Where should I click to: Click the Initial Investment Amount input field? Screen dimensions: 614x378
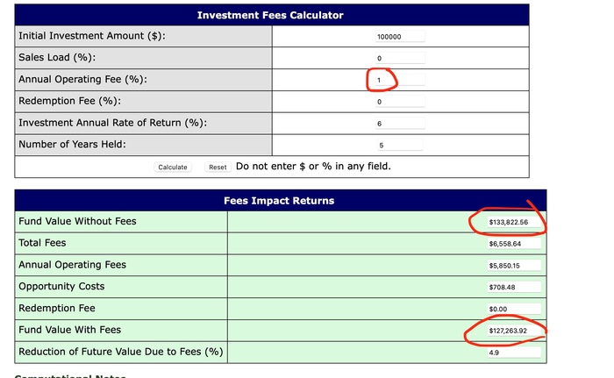pyautogui.click(x=400, y=37)
